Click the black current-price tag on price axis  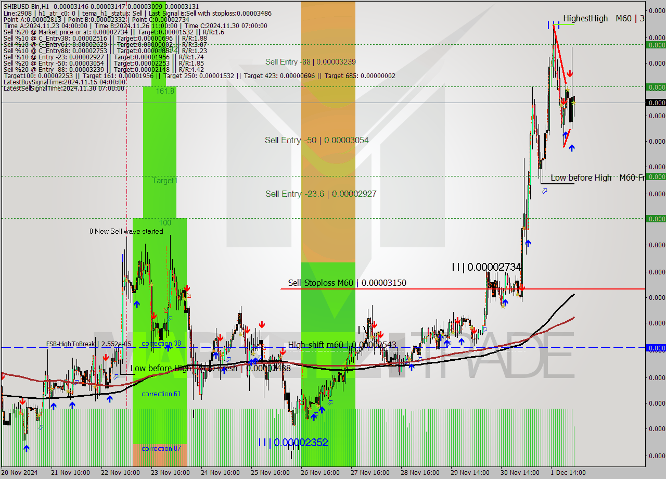click(656, 103)
